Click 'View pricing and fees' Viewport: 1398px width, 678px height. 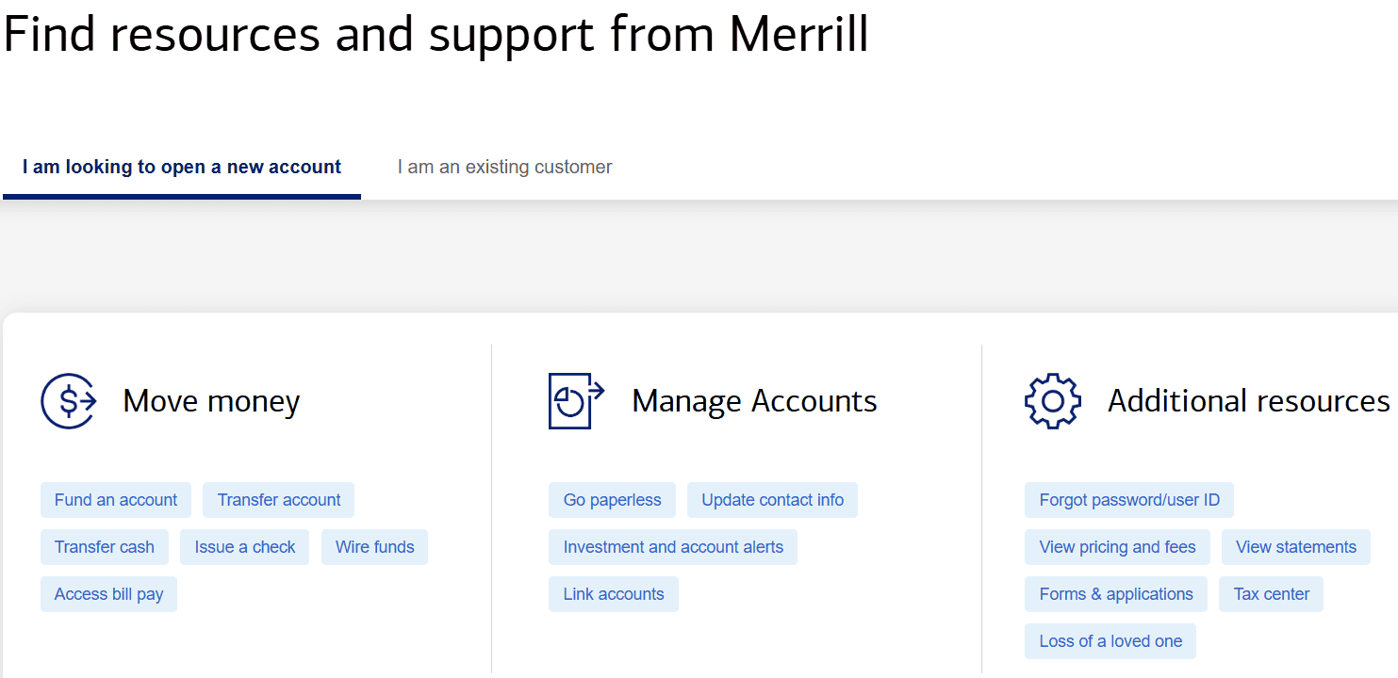pyautogui.click(x=1116, y=547)
